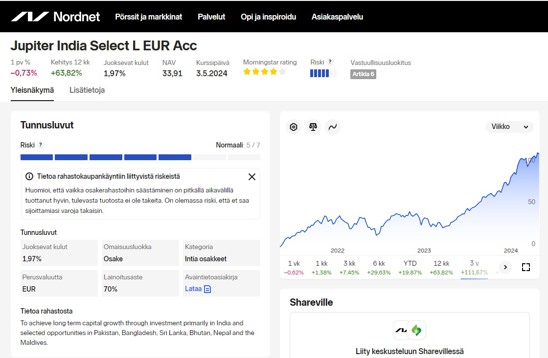Viewport: 548px width, 358px height.
Task: Expand chart to fullscreen
Action: click(x=526, y=267)
